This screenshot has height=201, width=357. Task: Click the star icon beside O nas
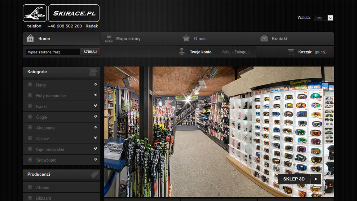(186, 38)
